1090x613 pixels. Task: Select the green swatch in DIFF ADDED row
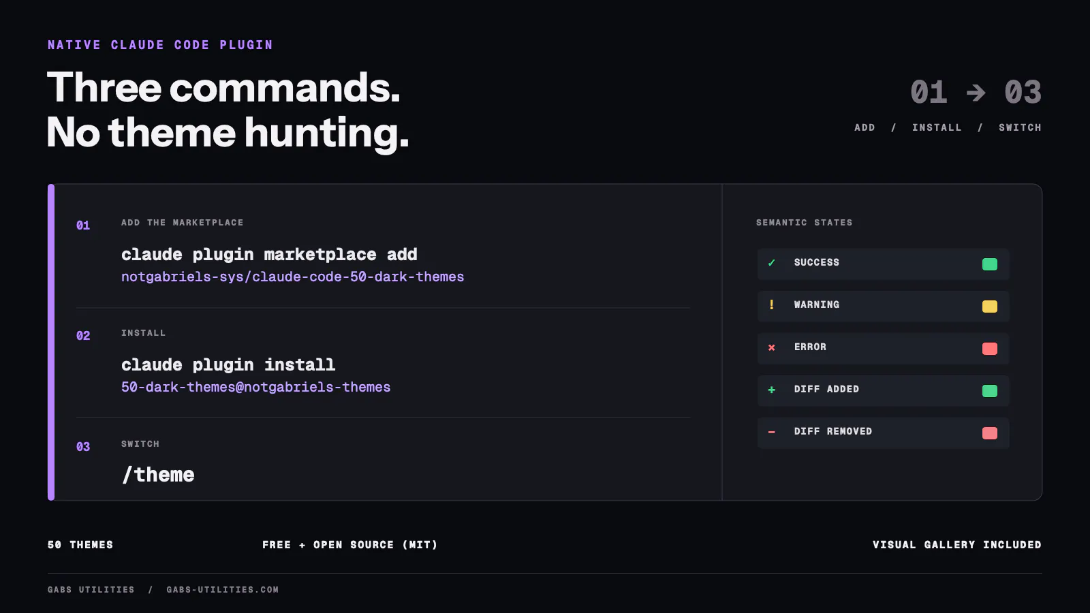(990, 391)
